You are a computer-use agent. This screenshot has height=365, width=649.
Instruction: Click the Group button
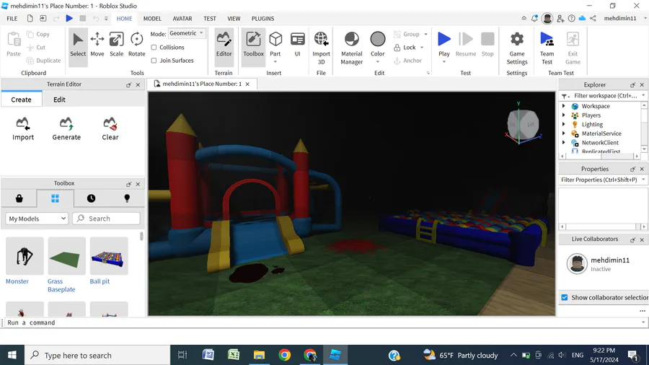click(x=407, y=34)
